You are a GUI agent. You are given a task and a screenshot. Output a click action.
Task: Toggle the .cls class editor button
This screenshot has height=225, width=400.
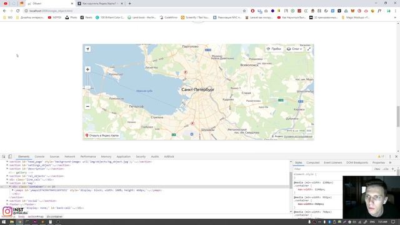[x=386, y=169]
